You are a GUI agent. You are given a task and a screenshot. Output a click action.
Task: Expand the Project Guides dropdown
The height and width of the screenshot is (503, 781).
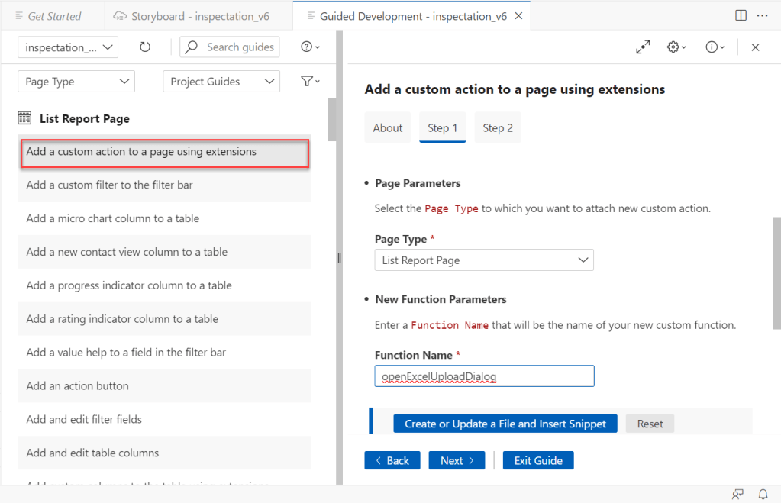click(x=221, y=82)
